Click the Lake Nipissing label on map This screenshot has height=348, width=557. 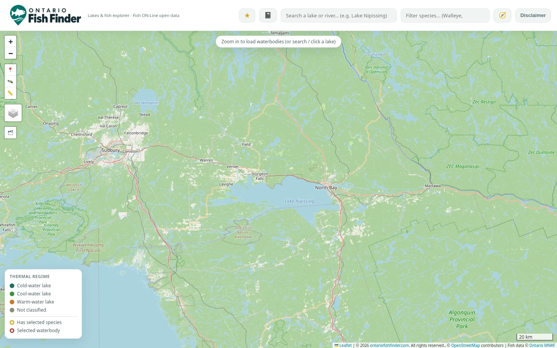[299, 201]
